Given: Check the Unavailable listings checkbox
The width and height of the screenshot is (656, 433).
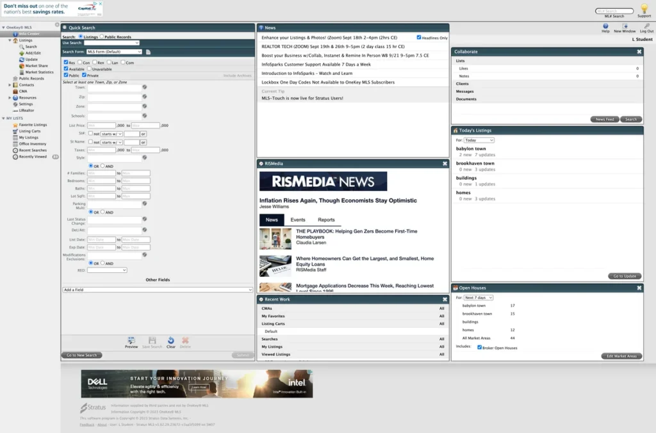Looking at the screenshot, I should [89, 69].
